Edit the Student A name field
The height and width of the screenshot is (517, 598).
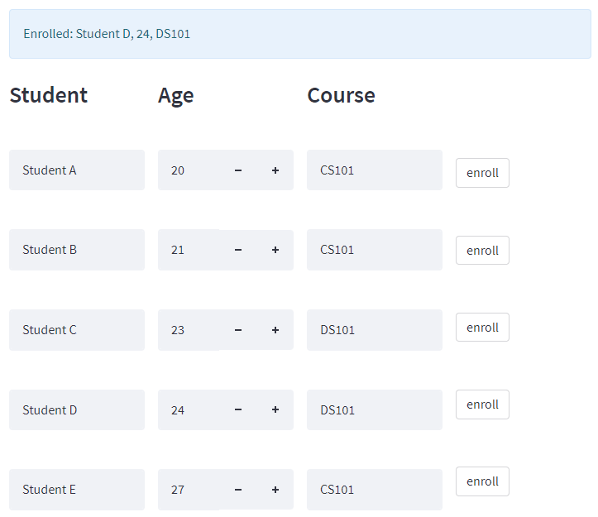click(x=77, y=170)
